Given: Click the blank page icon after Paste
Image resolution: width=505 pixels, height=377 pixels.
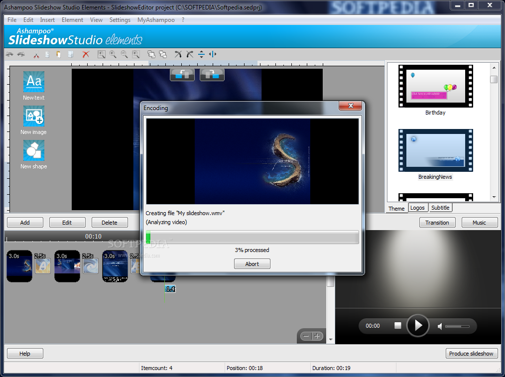Looking at the screenshot, I should [70, 54].
